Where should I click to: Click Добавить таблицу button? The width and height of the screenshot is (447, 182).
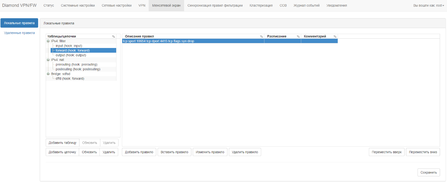tap(62, 143)
